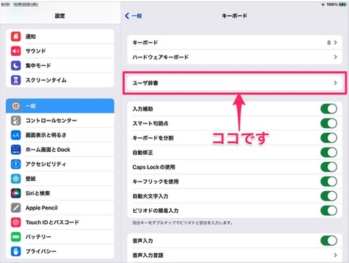Image resolution: width=349 pixels, height=263 pixels.
Task: Select ホーム画面とDock in sidebar
Action: (x=60, y=150)
